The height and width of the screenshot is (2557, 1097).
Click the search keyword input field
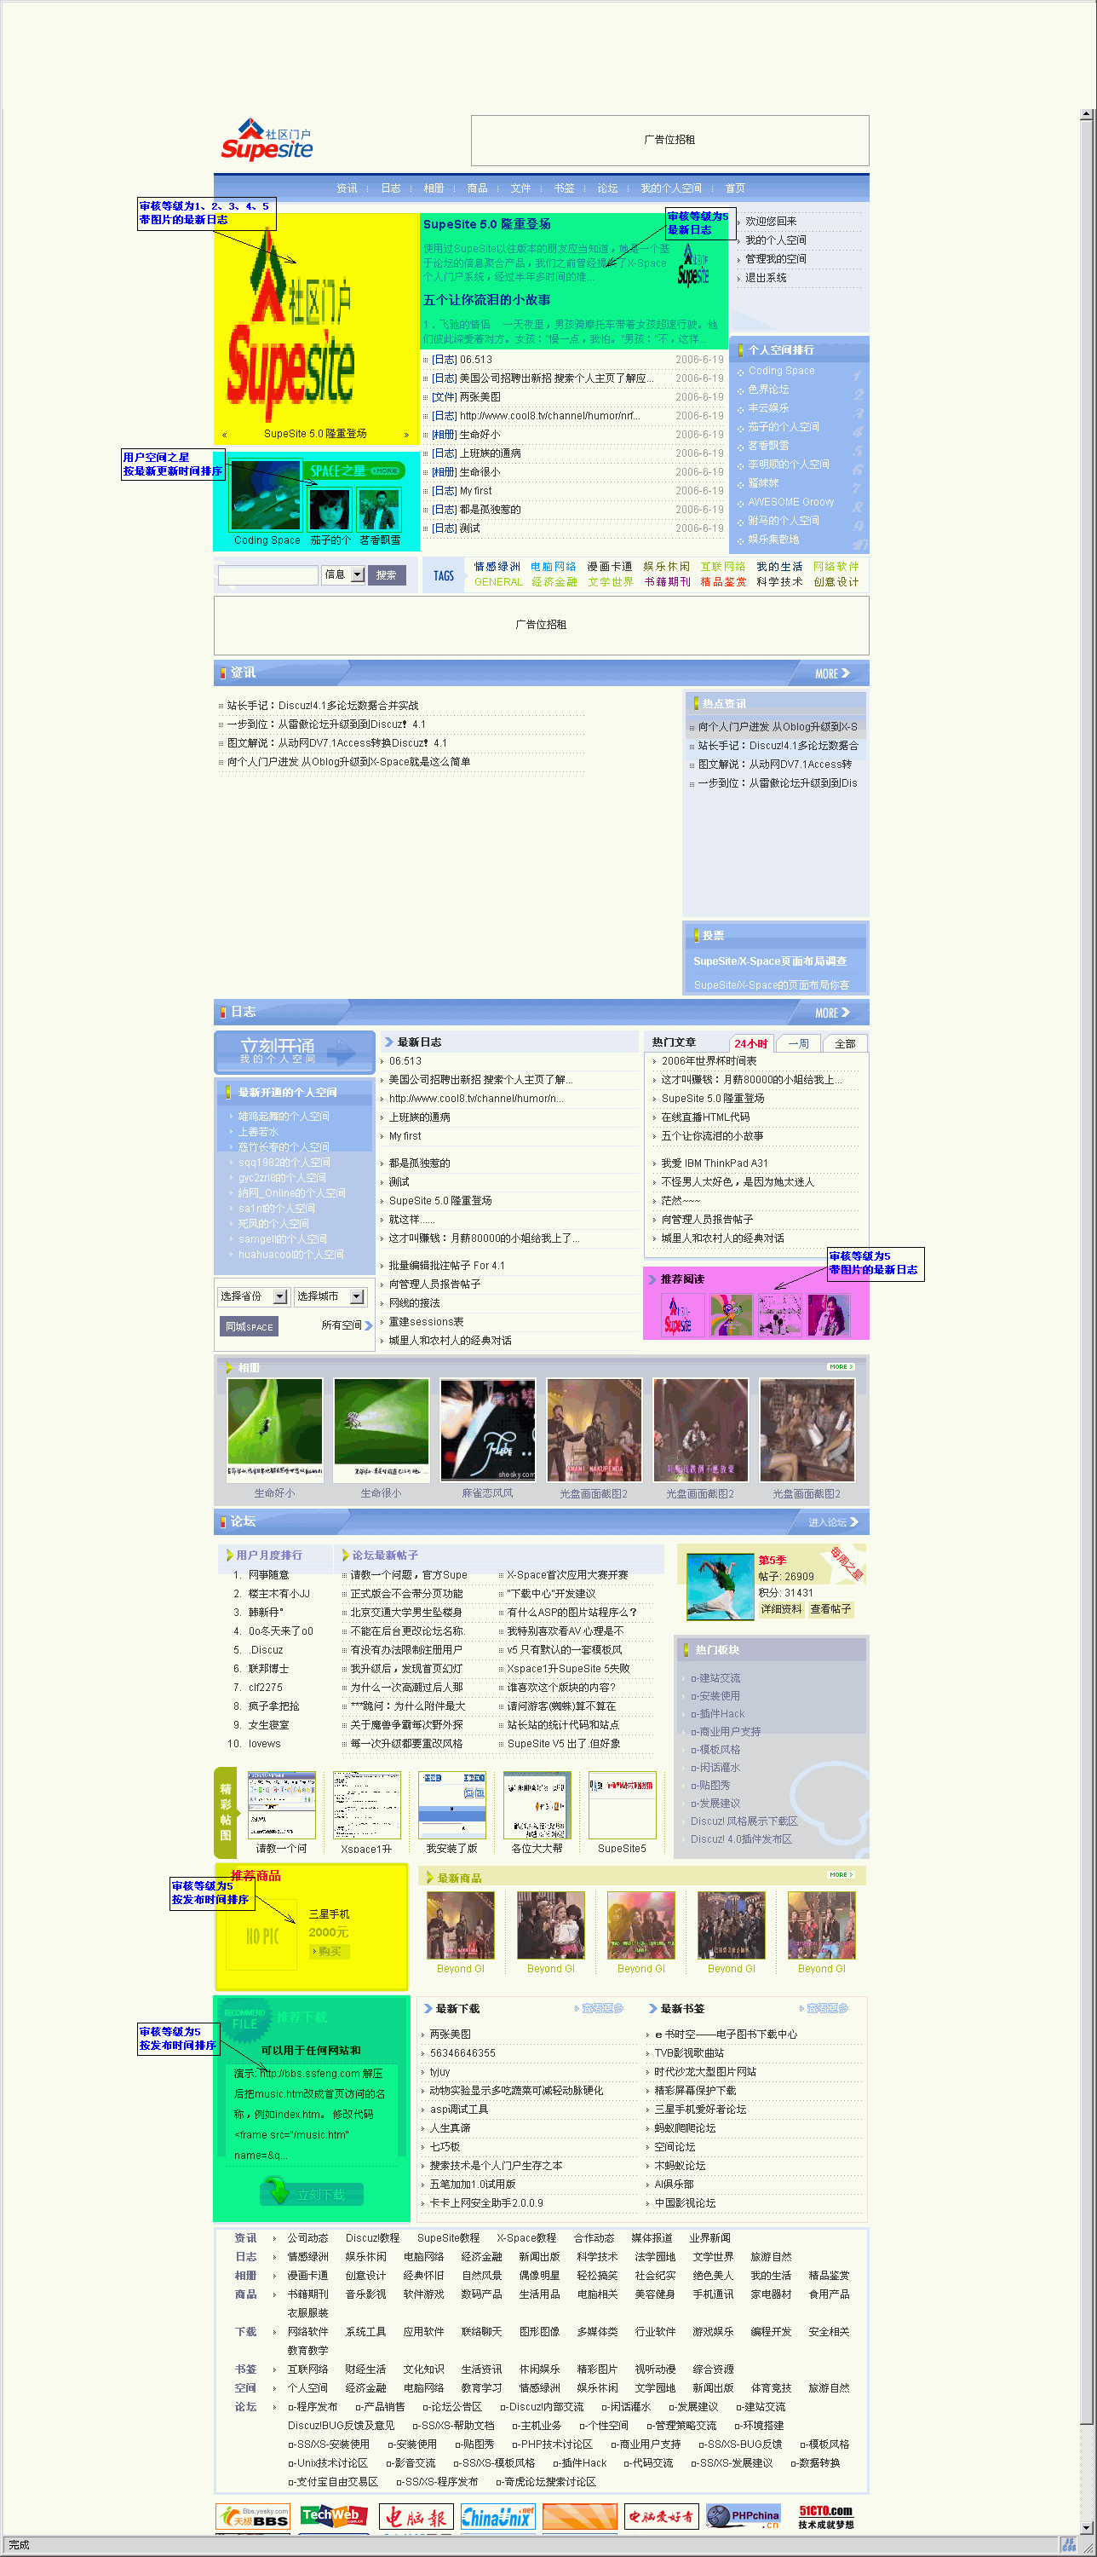(267, 574)
